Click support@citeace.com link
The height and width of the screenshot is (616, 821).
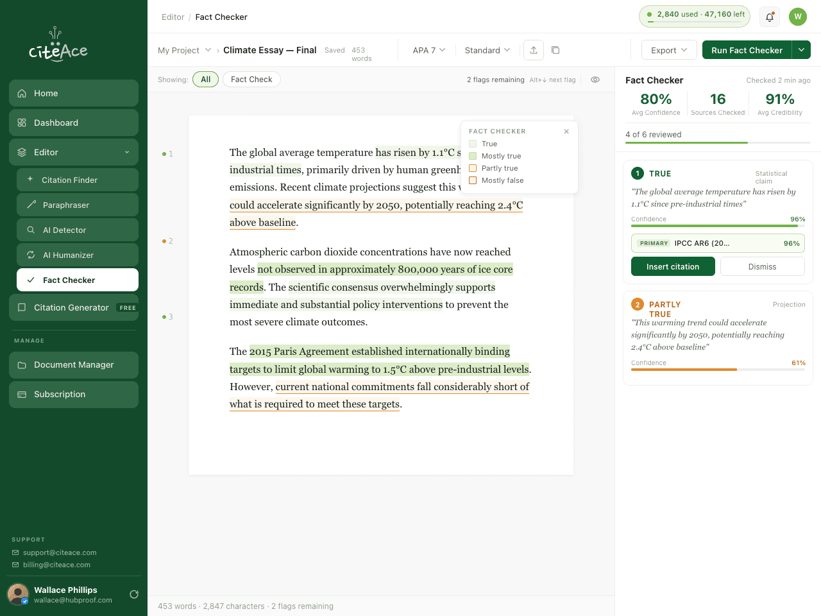click(x=60, y=552)
